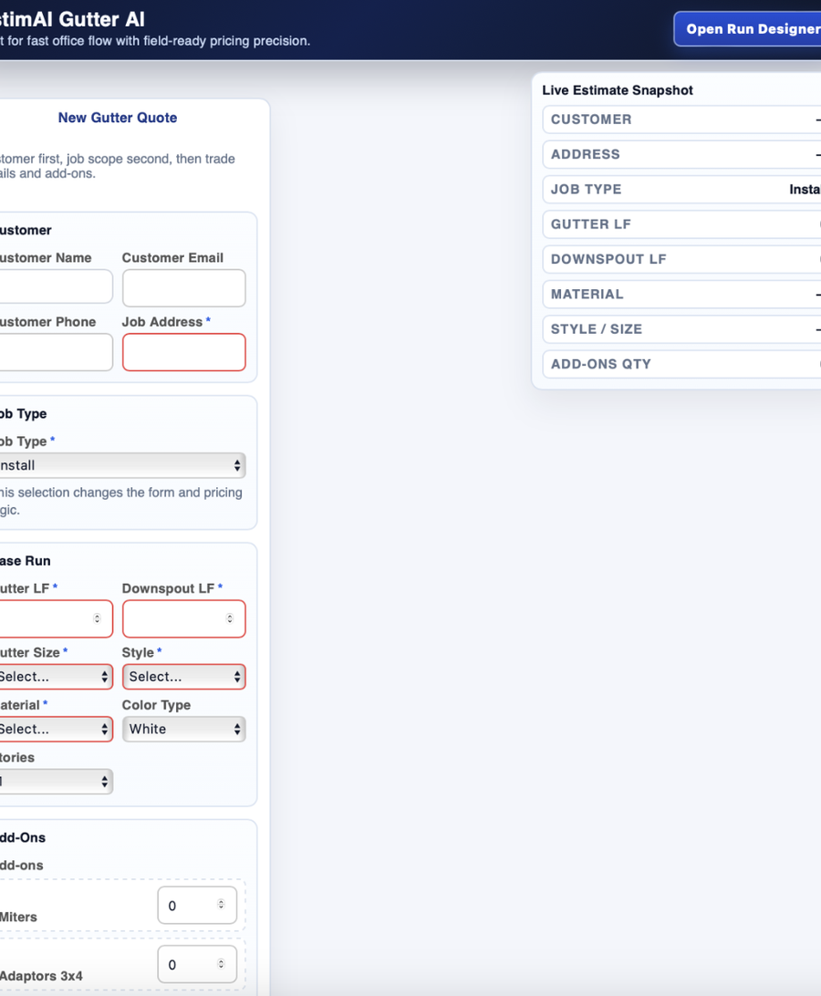Click the Gutter LF spinner up arrow
This screenshot has height=996, width=821.
95,614
